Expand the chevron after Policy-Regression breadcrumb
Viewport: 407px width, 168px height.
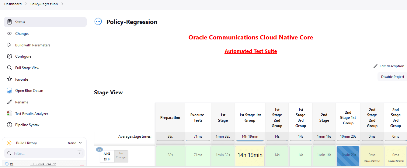click(62, 4)
